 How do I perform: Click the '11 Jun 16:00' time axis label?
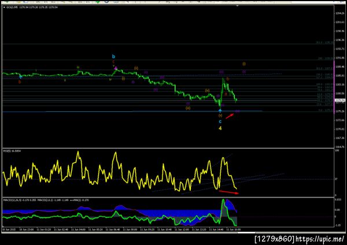[x=233, y=229]
